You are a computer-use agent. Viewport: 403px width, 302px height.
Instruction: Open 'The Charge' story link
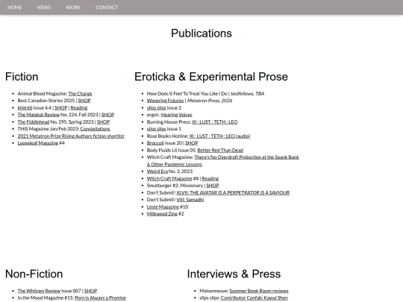point(80,94)
